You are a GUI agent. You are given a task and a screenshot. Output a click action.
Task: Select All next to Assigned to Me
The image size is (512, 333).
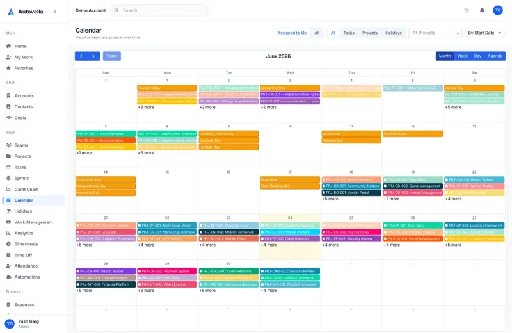coord(317,33)
